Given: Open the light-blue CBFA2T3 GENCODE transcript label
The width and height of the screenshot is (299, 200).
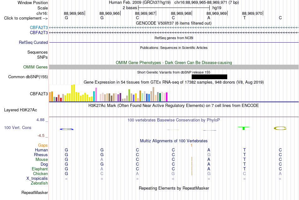Looking at the screenshot, I should pyautogui.click(x=39, y=27).
